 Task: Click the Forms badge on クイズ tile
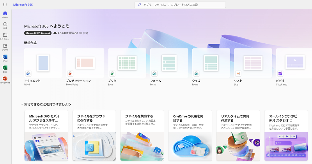click(x=196, y=73)
